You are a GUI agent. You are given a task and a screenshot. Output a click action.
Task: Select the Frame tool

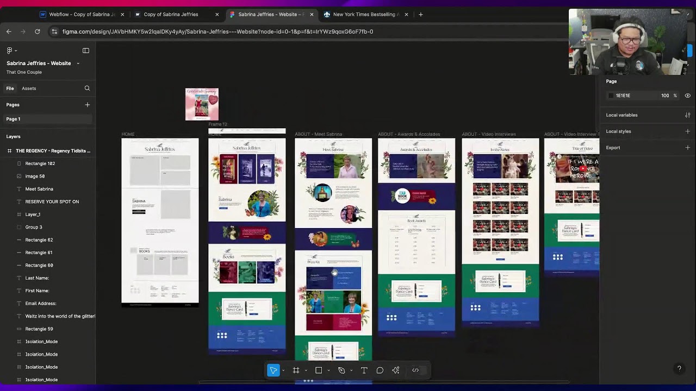(296, 370)
